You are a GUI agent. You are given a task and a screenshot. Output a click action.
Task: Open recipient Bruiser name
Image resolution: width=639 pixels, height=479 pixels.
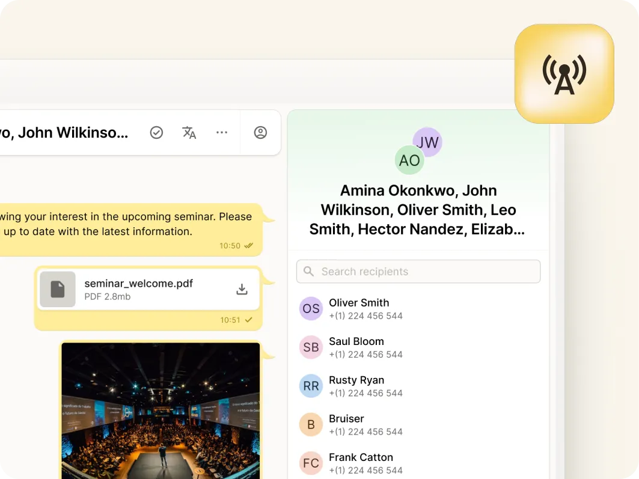(346, 419)
